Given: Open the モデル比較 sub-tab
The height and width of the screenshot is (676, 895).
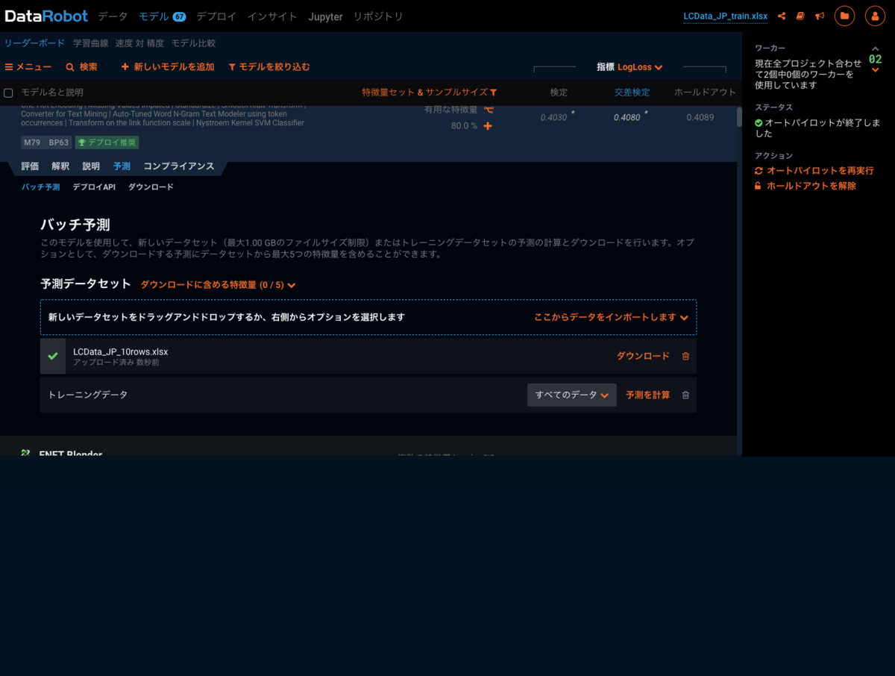Looking at the screenshot, I should [x=193, y=43].
